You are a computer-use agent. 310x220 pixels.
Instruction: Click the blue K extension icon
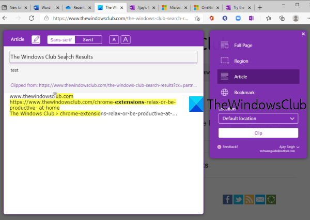tap(225, 18)
